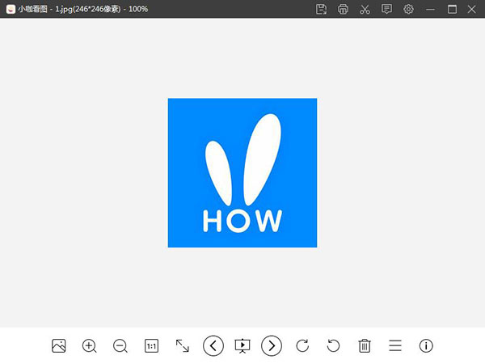Save image as with floppy icon

(x=321, y=9)
